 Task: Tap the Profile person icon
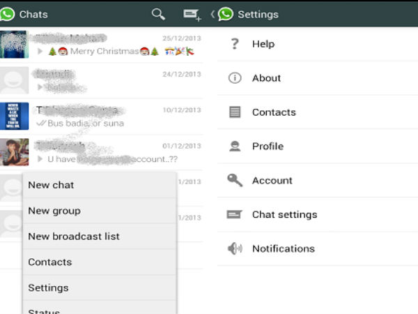(235, 147)
